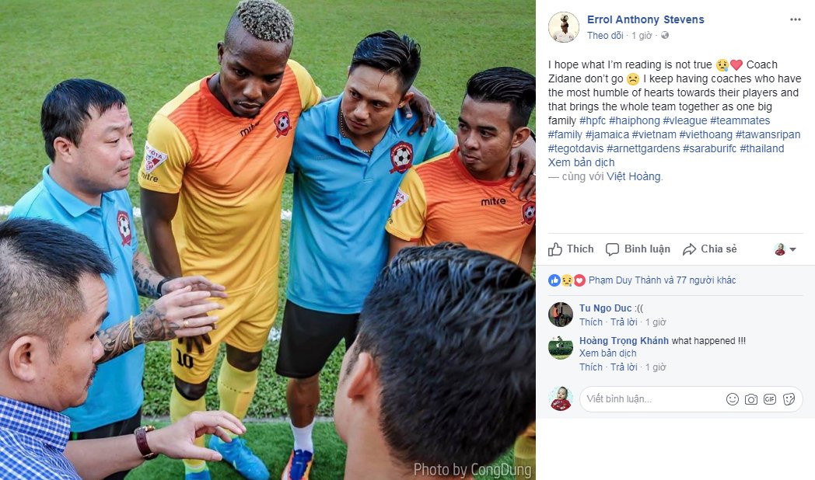Insert an emoji in the comment box
815x480 pixels.
click(733, 399)
